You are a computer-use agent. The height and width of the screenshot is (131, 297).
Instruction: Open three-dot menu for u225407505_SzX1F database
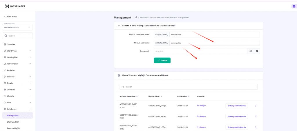256,106
